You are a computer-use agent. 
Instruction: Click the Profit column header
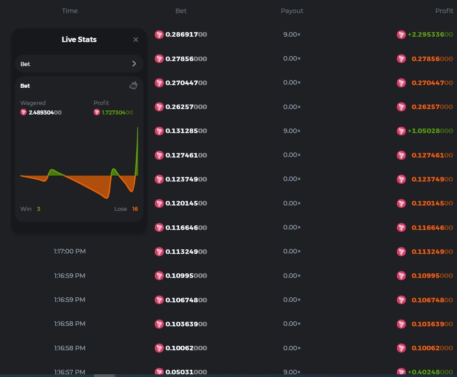(x=444, y=11)
